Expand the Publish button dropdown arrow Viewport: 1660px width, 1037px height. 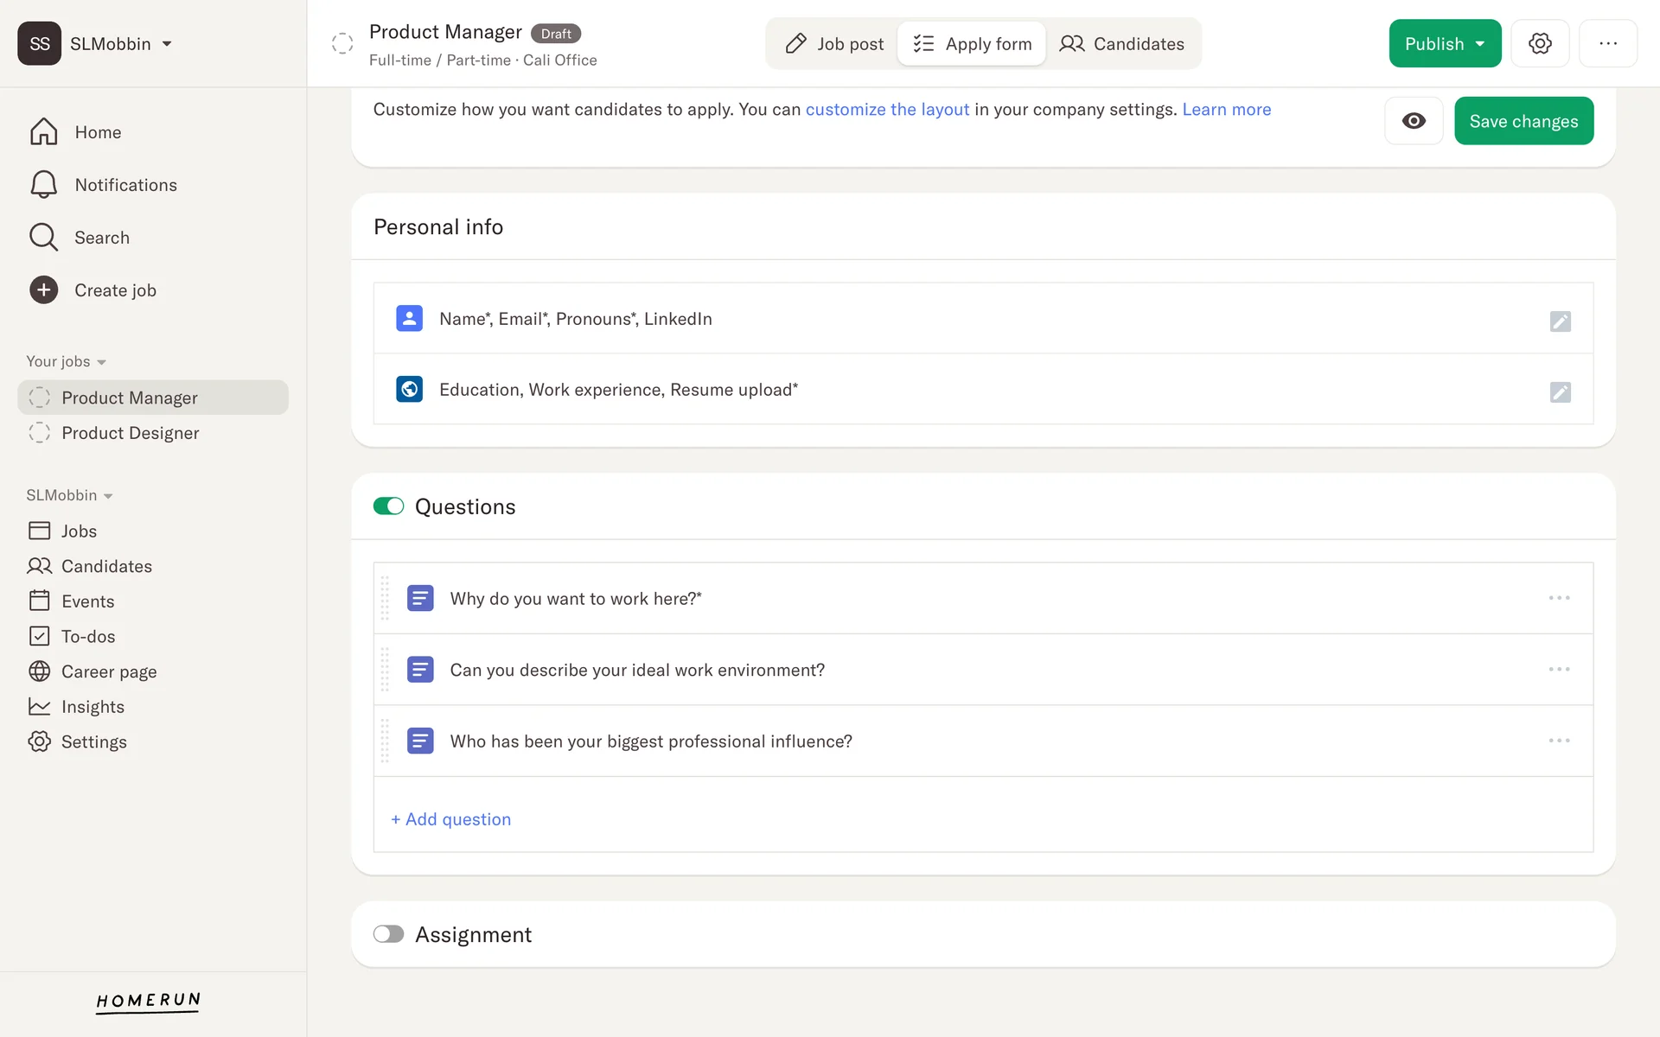pyautogui.click(x=1480, y=44)
